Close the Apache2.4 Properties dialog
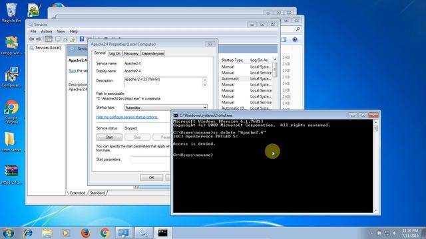This screenshot has height=239, width=426. pos(210,44)
